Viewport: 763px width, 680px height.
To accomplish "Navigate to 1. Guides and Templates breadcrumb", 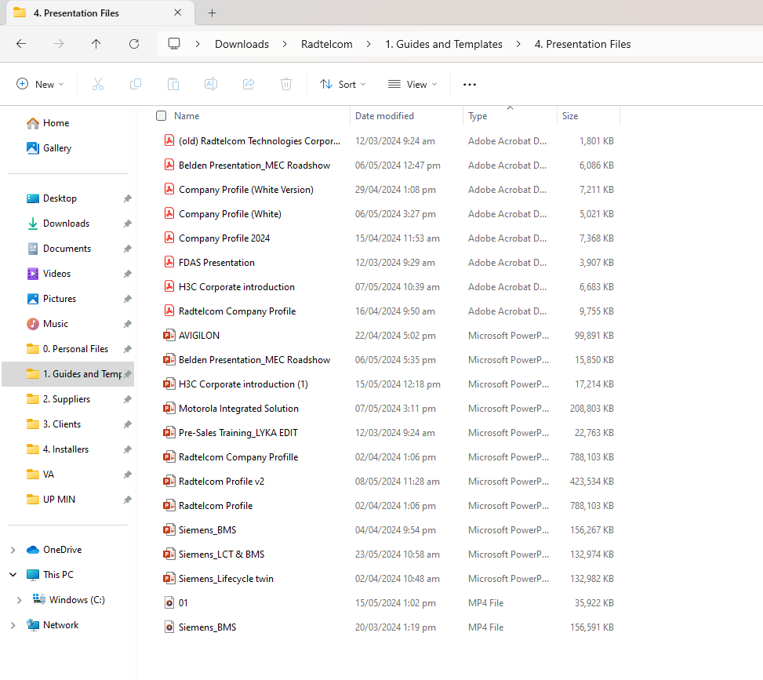I will tap(444, 44).
